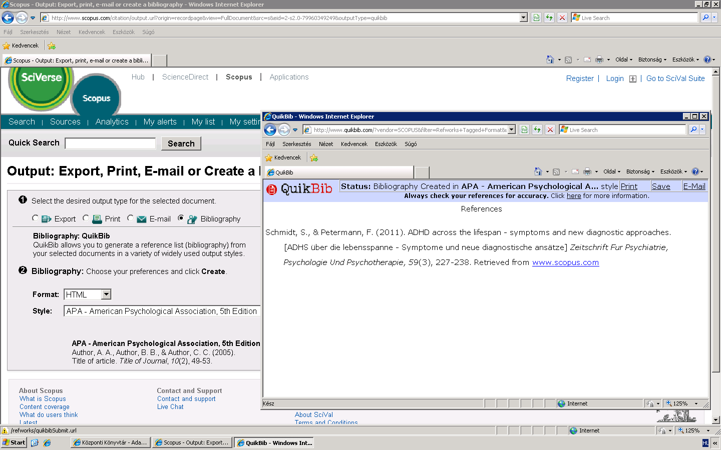Click the Go to SciVal Suite link

pos(675,78)
